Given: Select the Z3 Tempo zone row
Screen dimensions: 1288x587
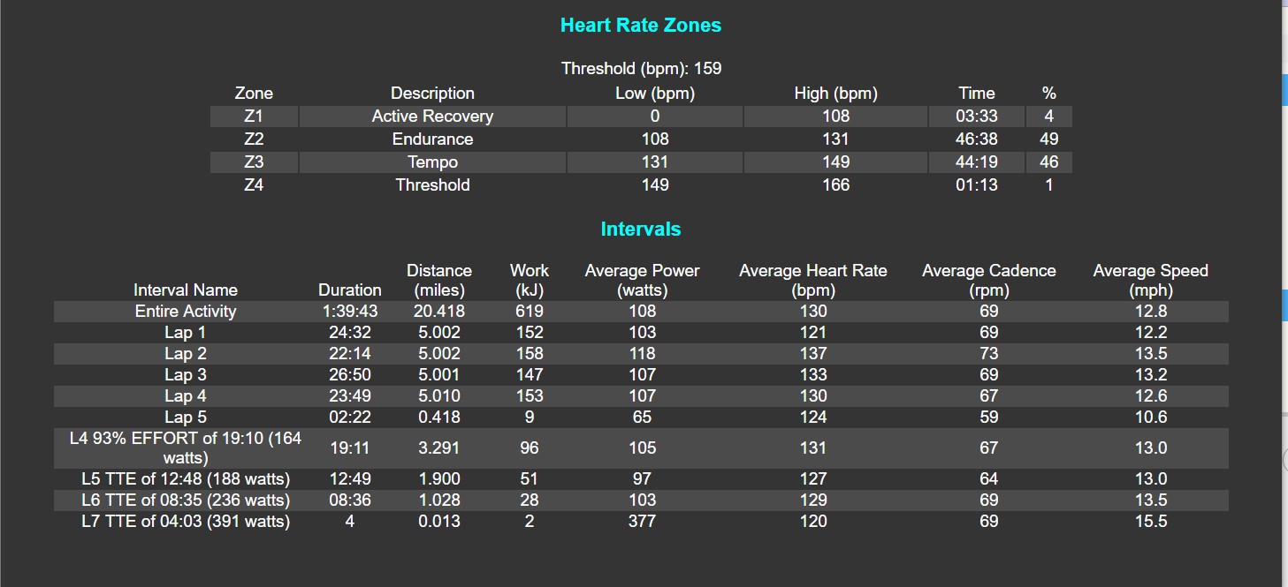Looking at the screenshot, I should click(641, 162).
